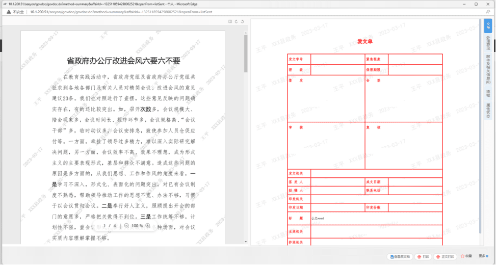Click the 正文打印 button
The width and height of the screenshot is (496, 265).
coord(445,256)
